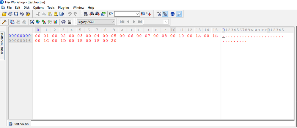This screenshot has height=128, width=297.
Task: Click the Cut scissors icon
Action: click(x=38, y=14)
